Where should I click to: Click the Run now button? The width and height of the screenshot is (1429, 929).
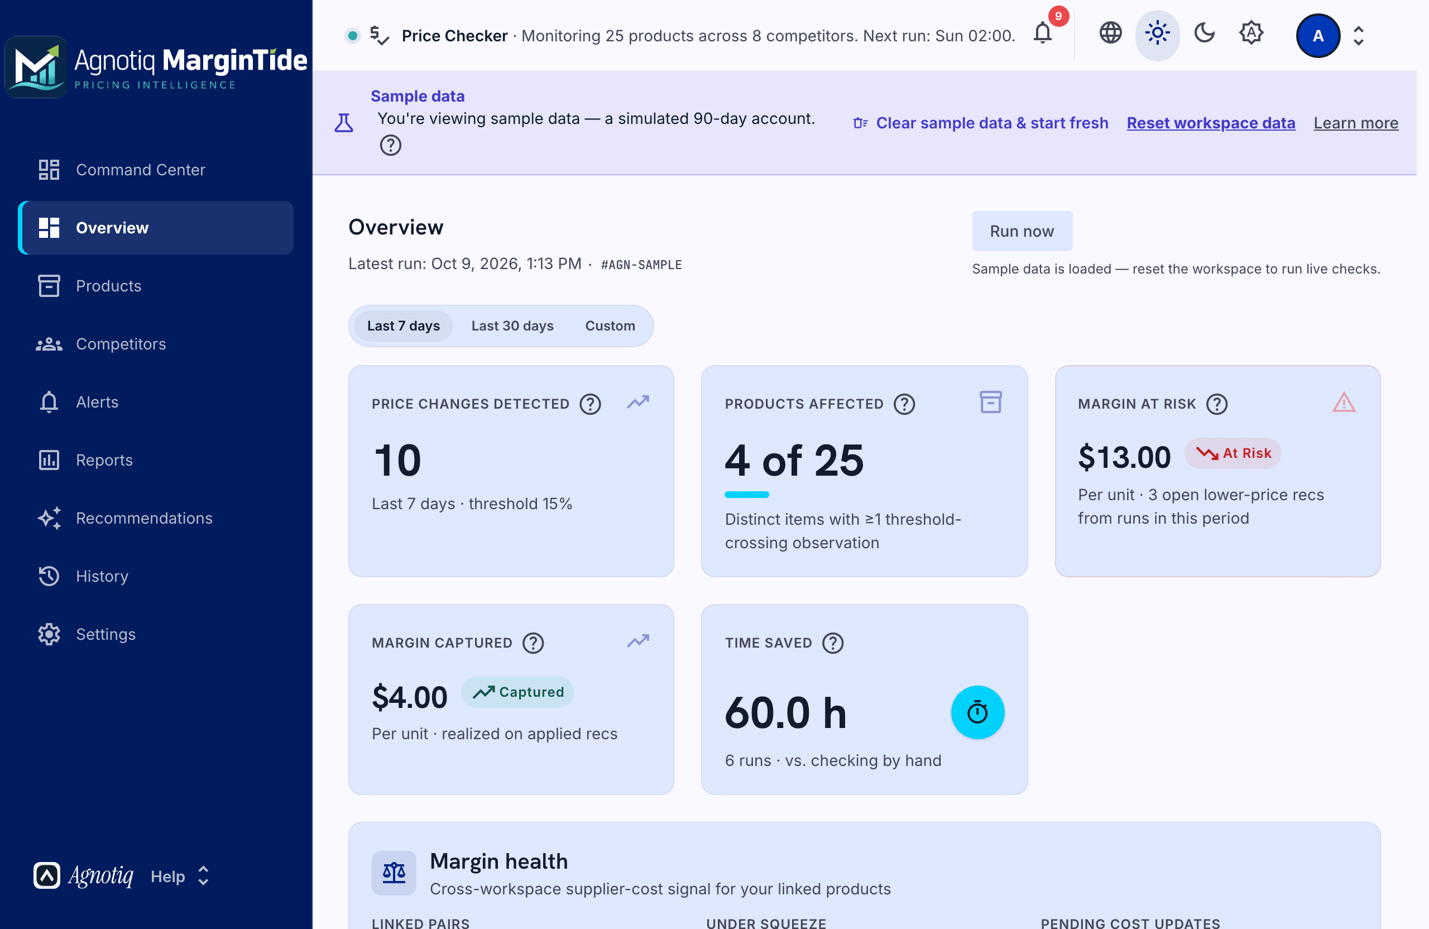pyautogui.click(x=1022, y=231)
